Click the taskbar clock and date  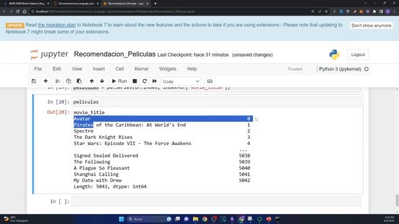pyautogui.click(x=389, y=219)
